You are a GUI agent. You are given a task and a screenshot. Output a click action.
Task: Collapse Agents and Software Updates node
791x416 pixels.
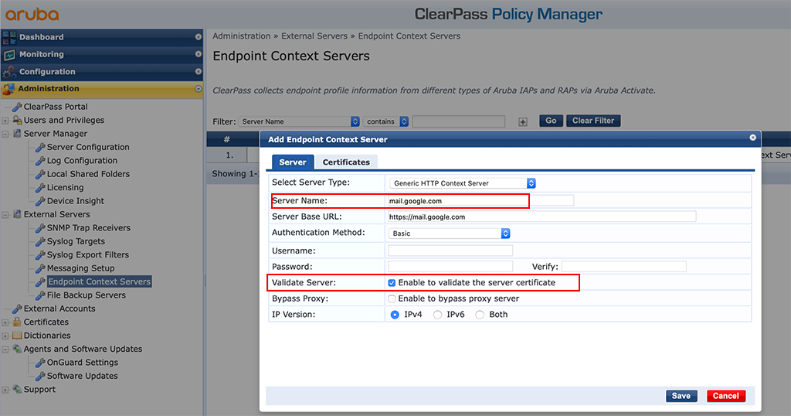(x=5, y=350)
